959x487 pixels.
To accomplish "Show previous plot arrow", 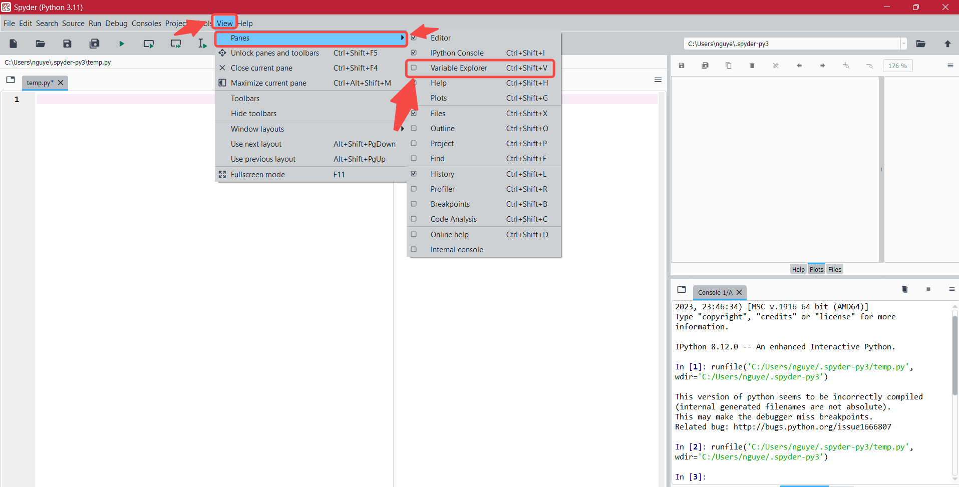I will coord(799,66).
